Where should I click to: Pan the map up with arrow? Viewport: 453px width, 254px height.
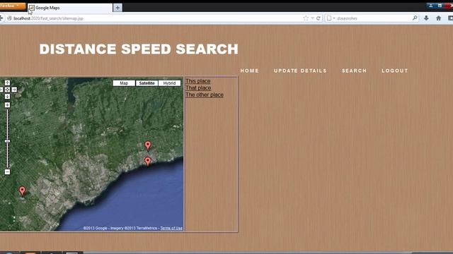point(7,83)
